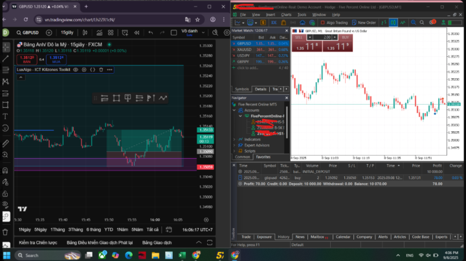
Task: Open the layout setup square icon
Action: (x=174, y=32)
